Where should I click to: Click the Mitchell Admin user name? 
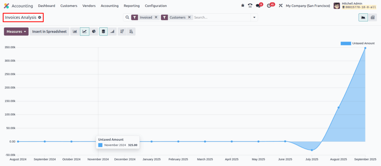tap(352, 3)
